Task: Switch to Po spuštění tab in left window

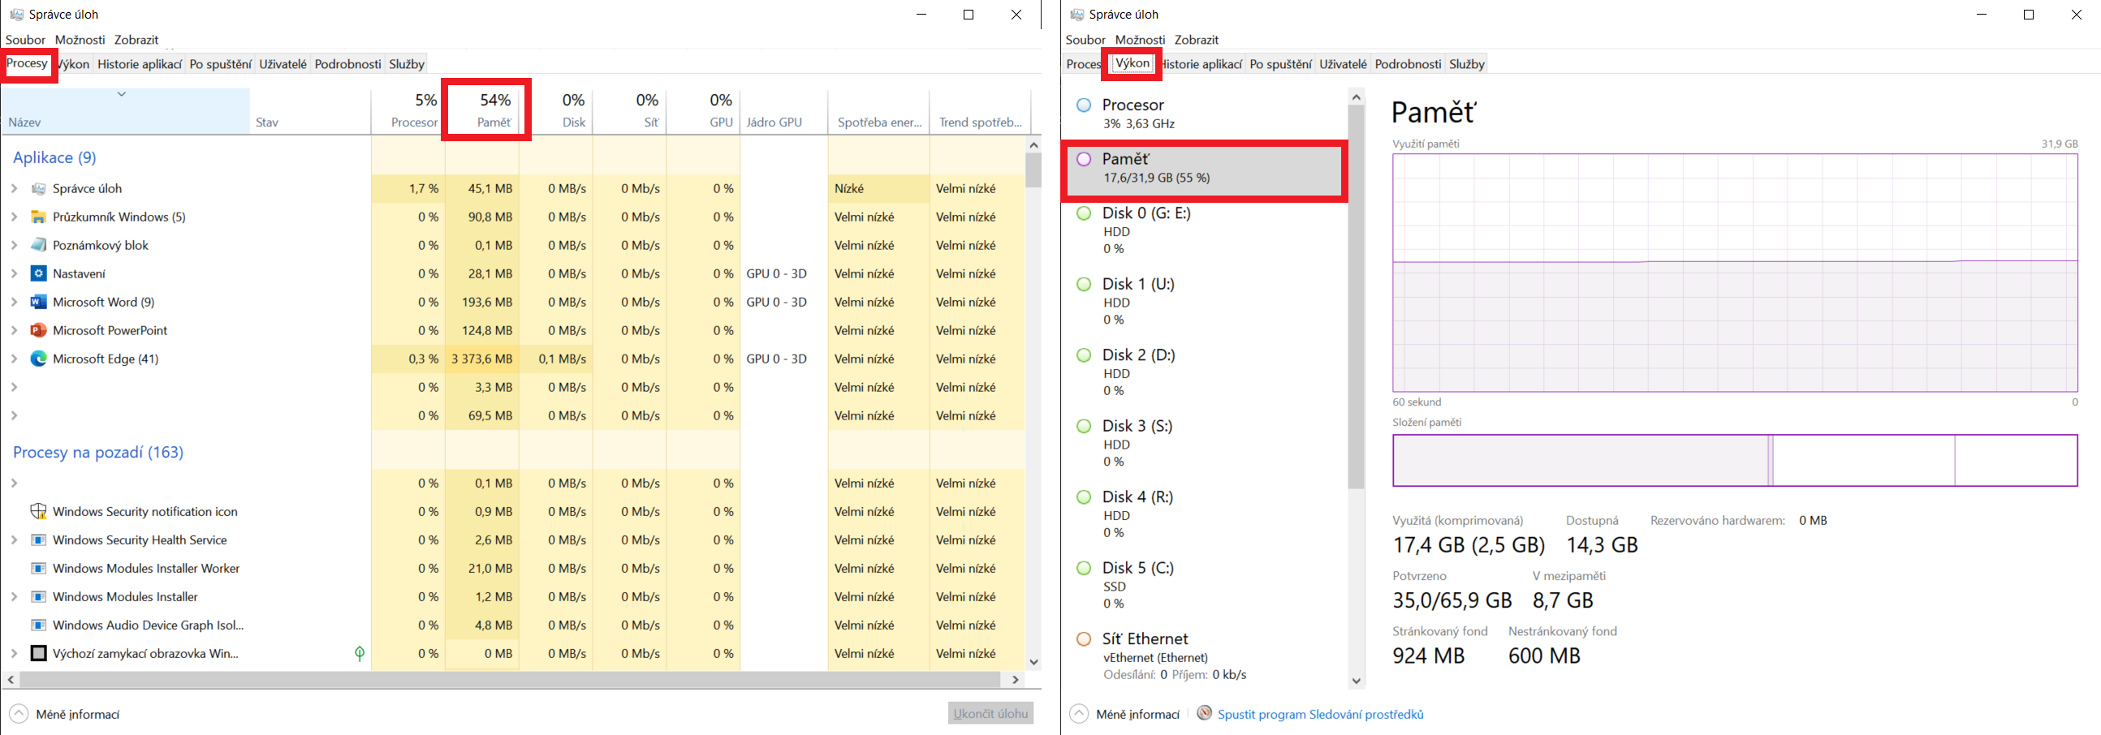Action: 220,63
